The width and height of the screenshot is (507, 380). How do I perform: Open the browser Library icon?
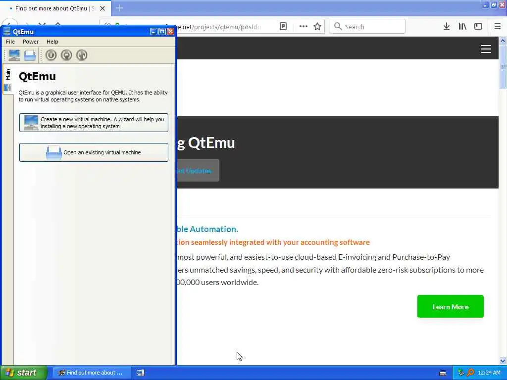[462, 27]
